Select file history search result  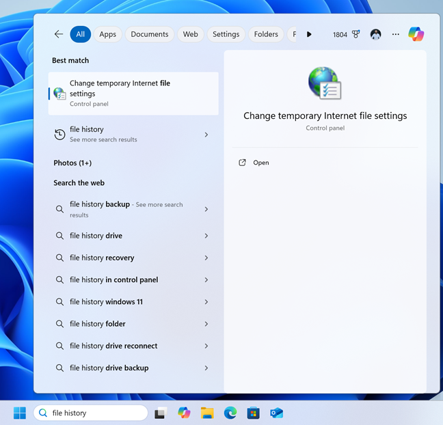pyautogui.click(x=133, y=135)
